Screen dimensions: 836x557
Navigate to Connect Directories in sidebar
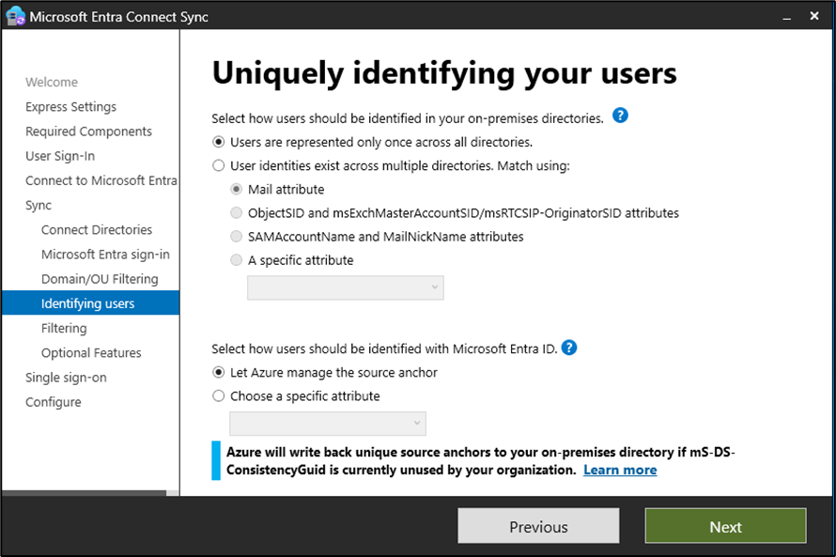[x=97, y=230]
